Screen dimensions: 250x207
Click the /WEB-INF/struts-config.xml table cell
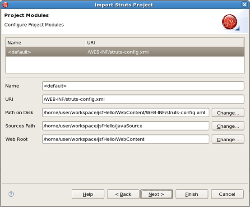tap(118, 52)
